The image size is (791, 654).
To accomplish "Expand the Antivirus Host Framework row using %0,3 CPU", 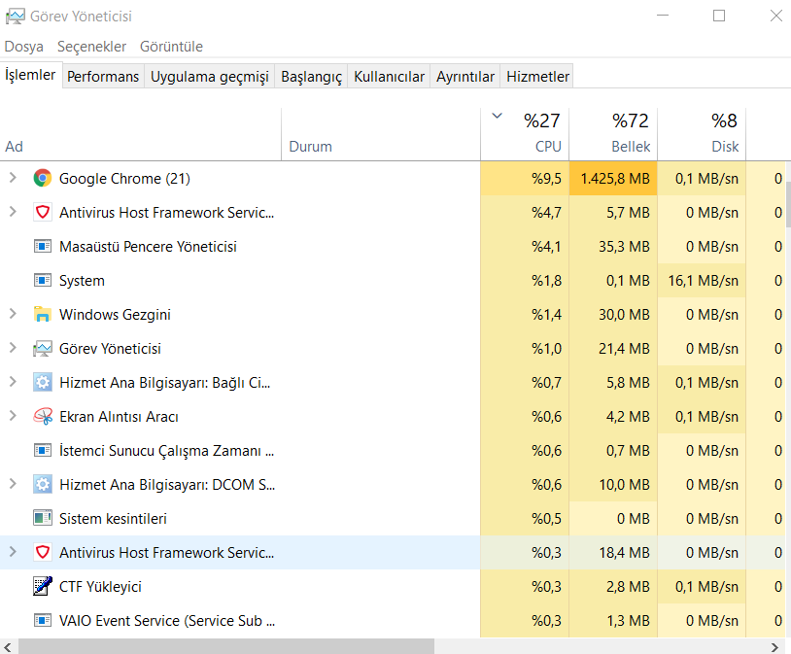I will 13,552.
